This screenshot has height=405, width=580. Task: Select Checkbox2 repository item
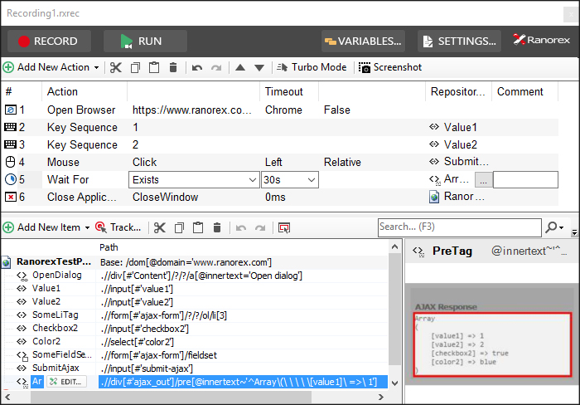pyautogui.click(x=55, y=329)
